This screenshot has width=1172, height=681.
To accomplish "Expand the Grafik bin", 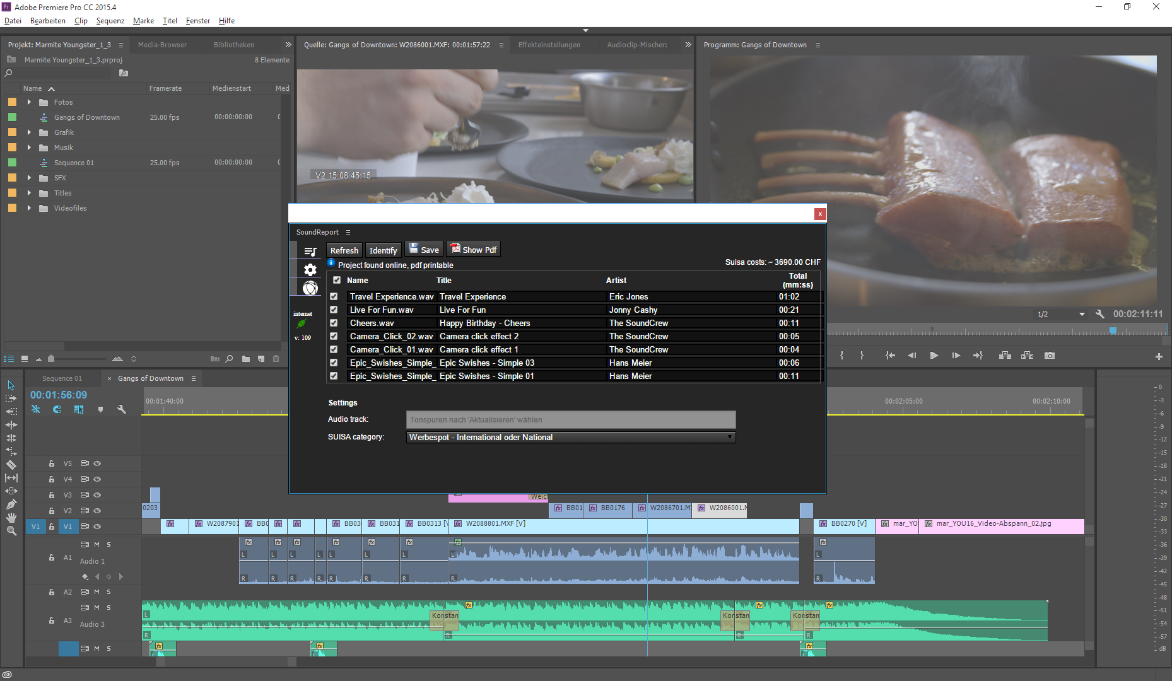I will [x=29, y=132].
